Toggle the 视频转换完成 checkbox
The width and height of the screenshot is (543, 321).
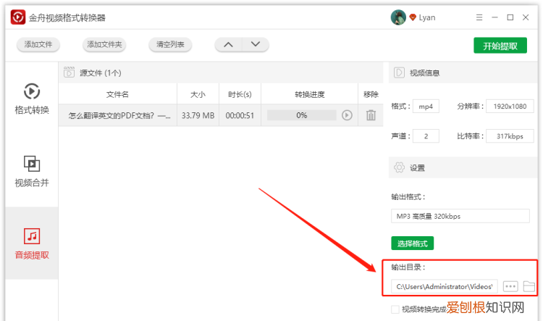tap(395, 309)
